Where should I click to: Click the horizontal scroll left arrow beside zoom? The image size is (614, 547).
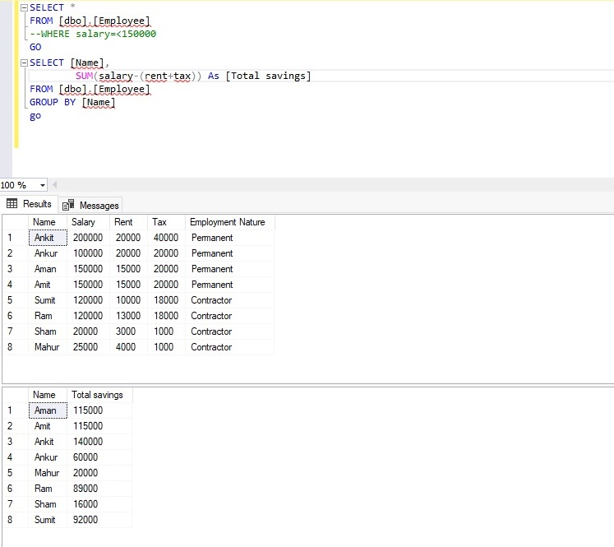click(x=55, y=184)
